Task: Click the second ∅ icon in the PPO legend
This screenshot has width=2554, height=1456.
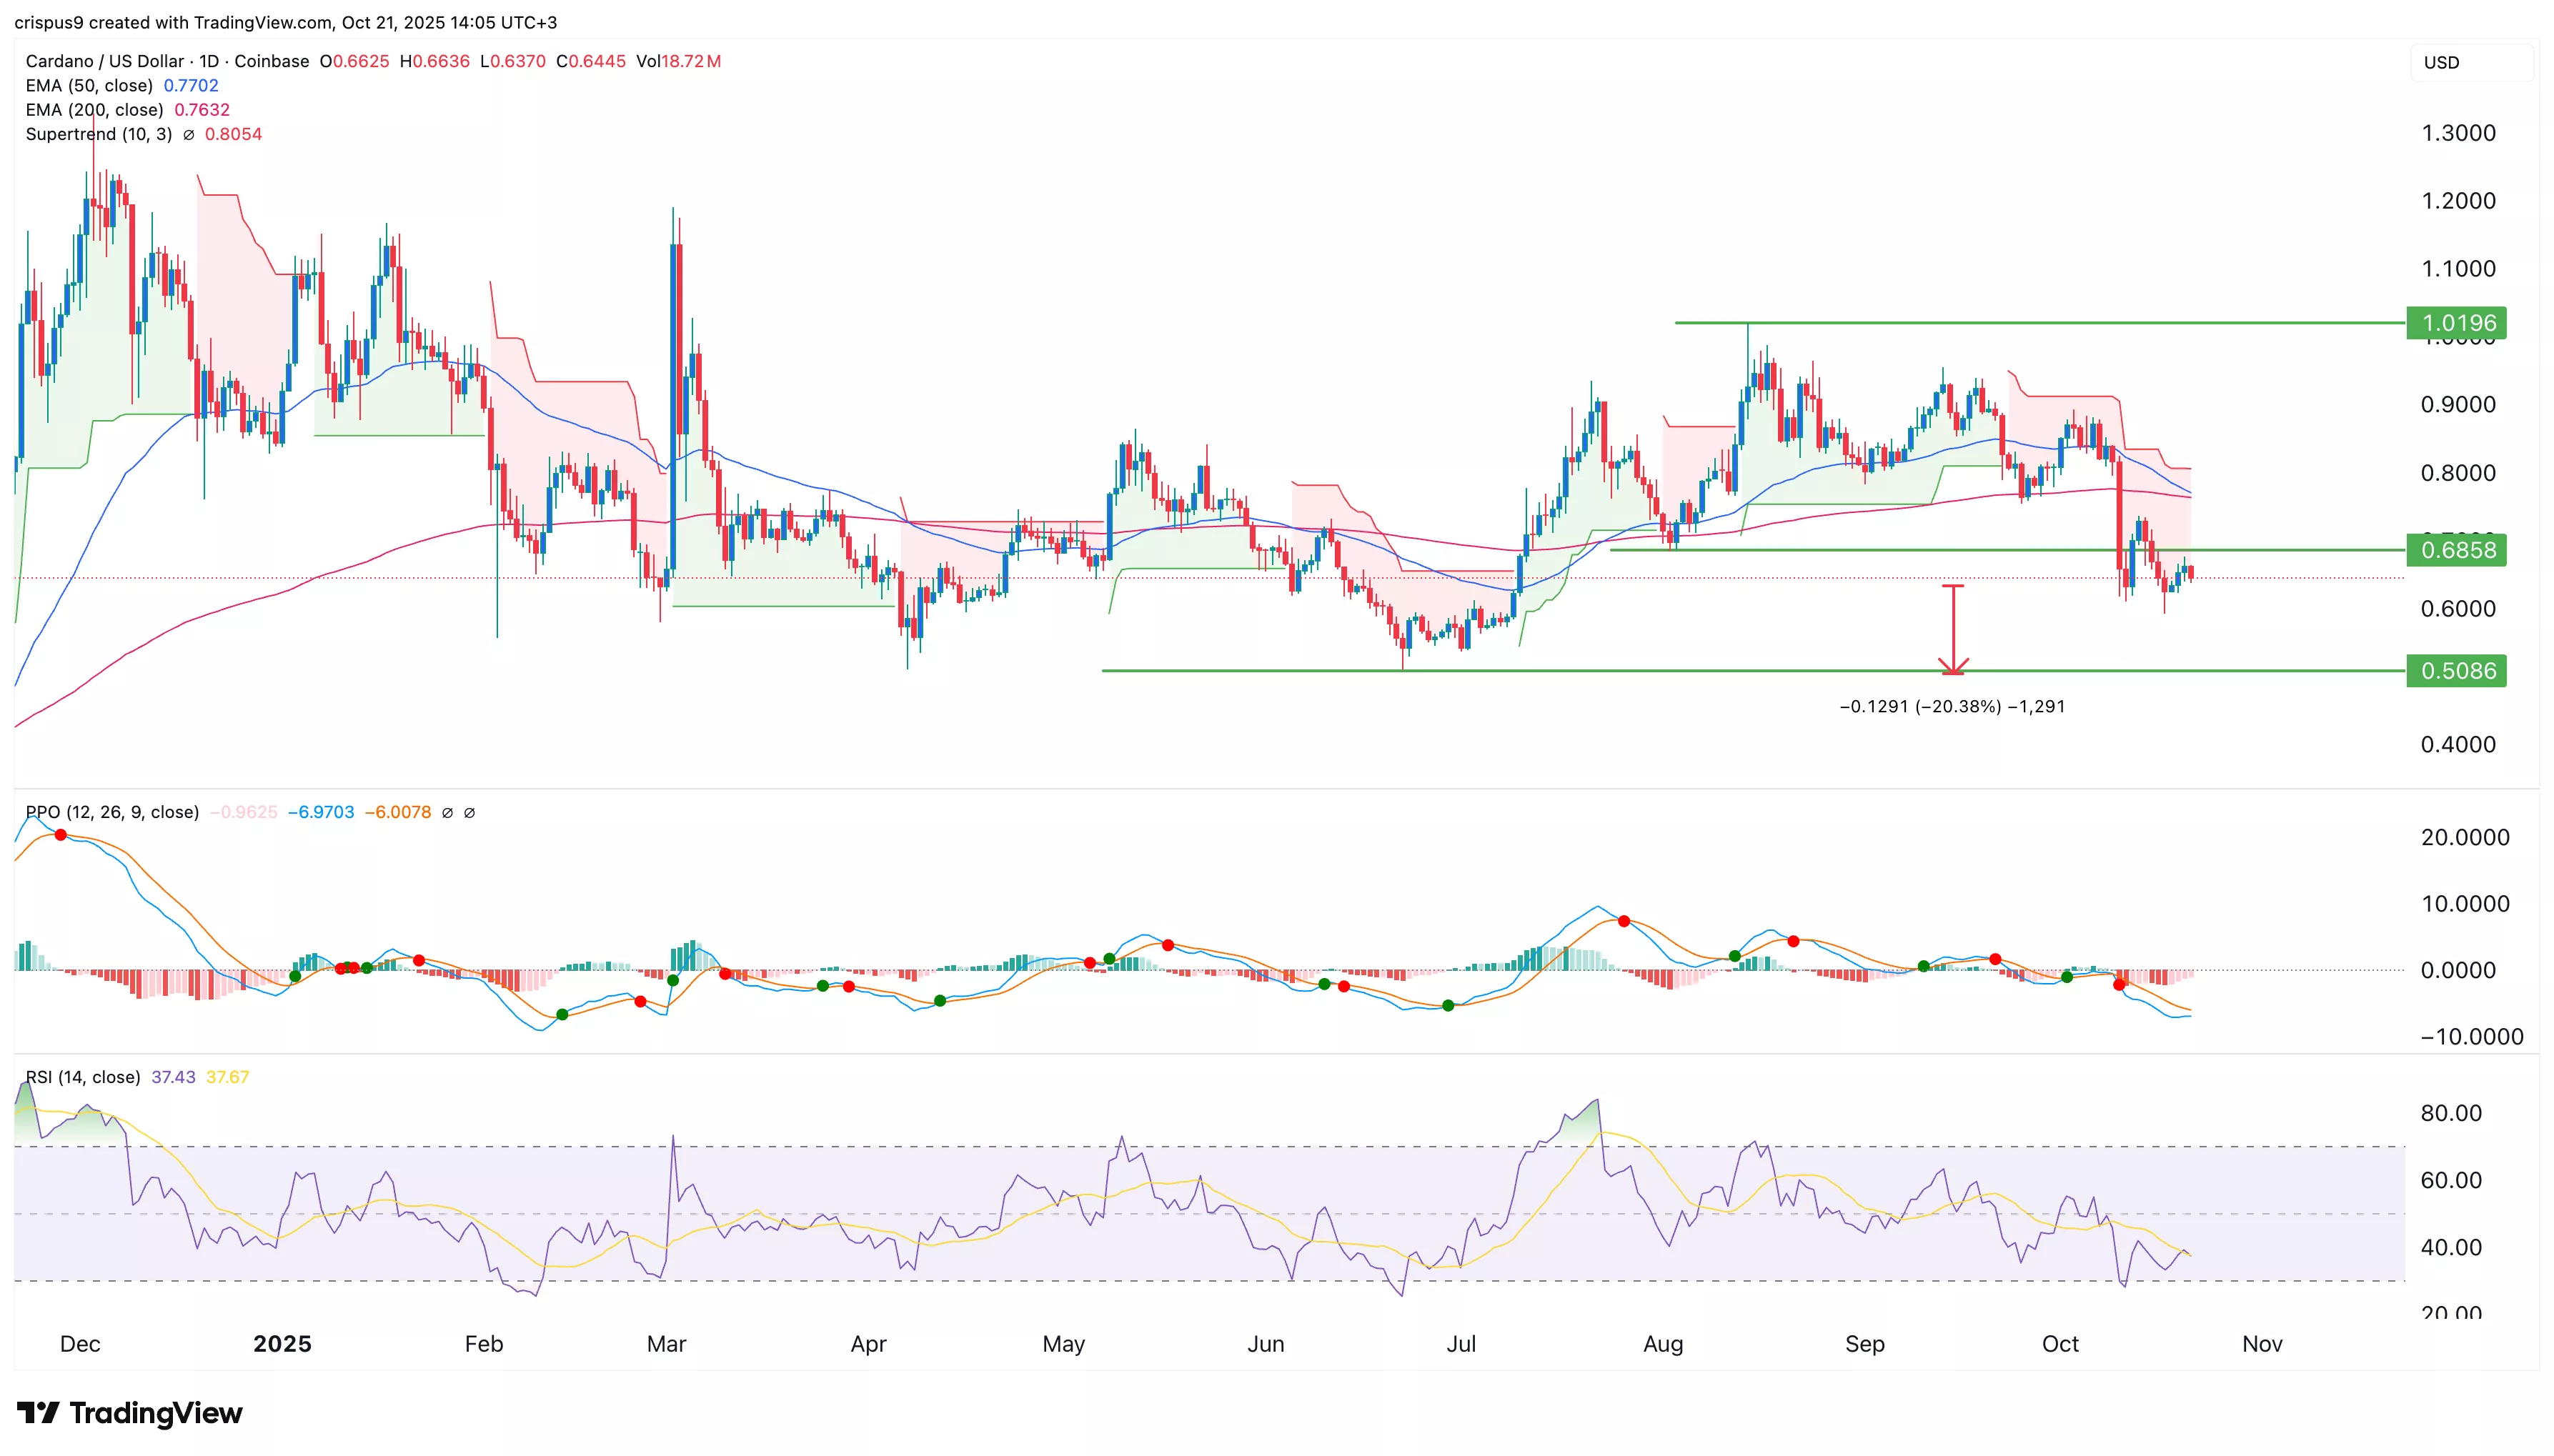Action: (x=470, y=812)
